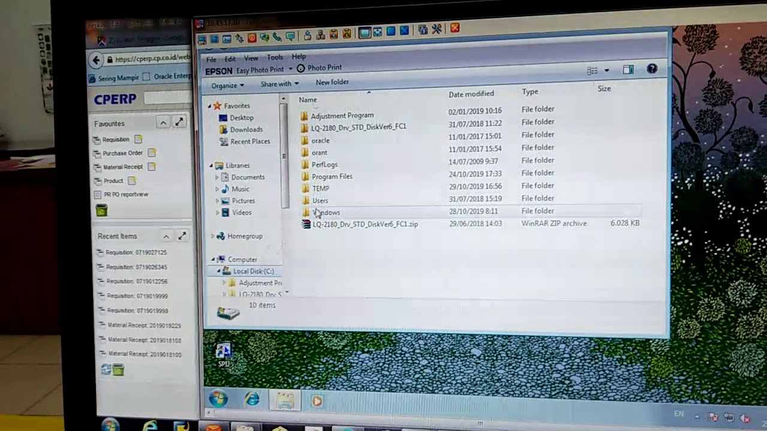Collapse the Recent Items panel
The image size is (767, 431).
click(166, 236)
